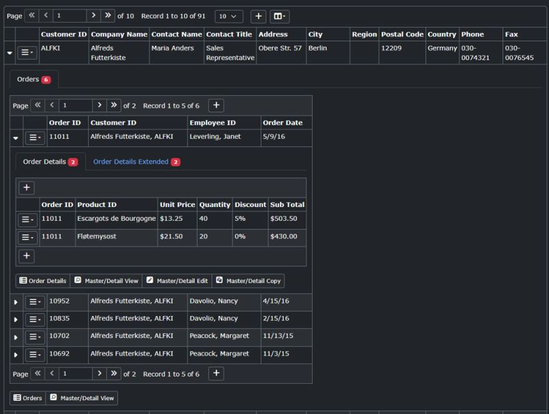Open row options menu for customer ALFKI

click(x=27, y=53)
